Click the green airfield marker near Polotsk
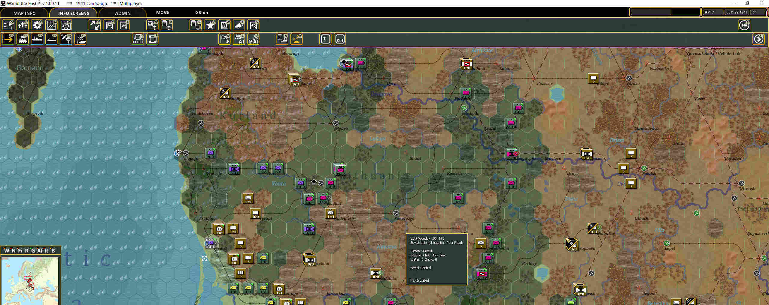This screenshot has height=305, width=769. coord(644,168)
